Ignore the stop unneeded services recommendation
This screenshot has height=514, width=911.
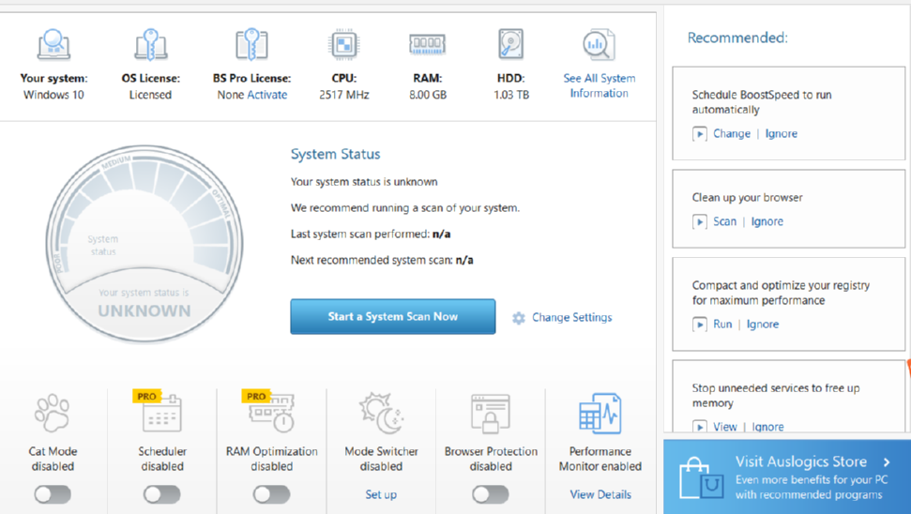click(767, 427)
